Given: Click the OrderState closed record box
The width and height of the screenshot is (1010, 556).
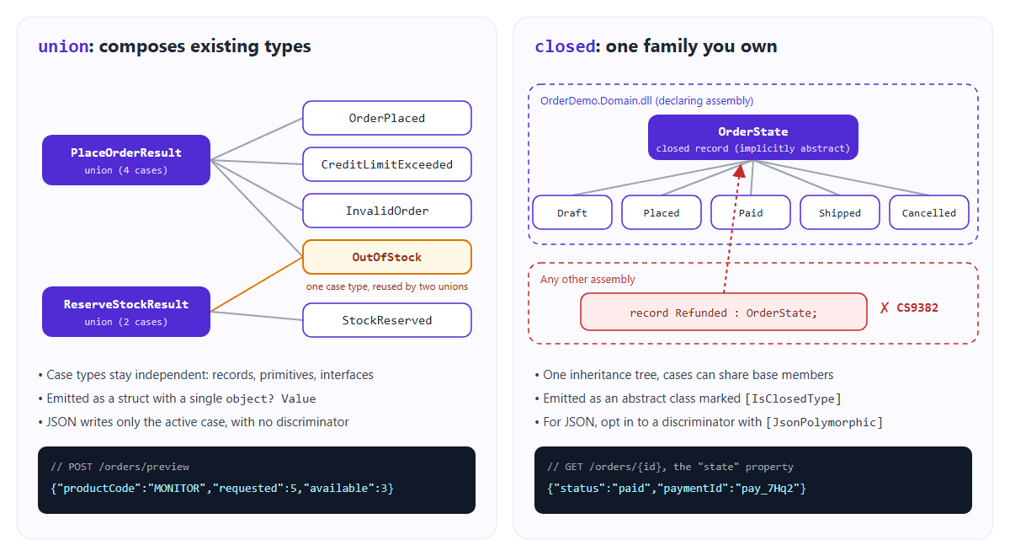Looking at the screenshot, I should click(753, 137).
